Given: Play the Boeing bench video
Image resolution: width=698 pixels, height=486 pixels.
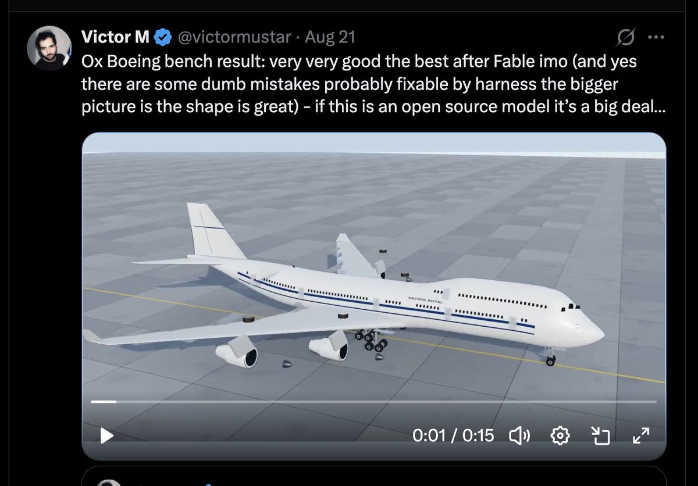Looking at the screenshot, I should click(x=107, y=435).
